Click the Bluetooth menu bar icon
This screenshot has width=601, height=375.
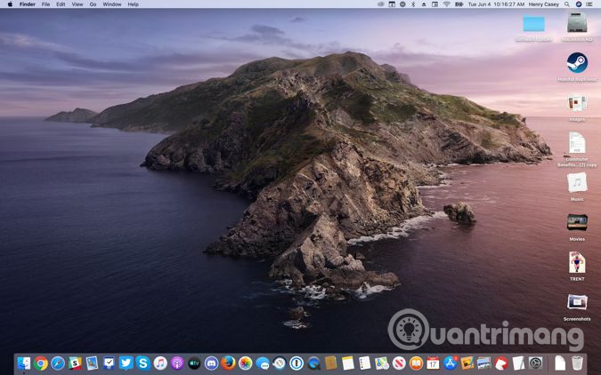coord(413,4)
